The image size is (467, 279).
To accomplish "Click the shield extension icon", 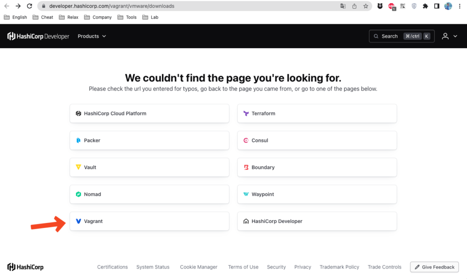I will pyautogui.click(x=414, y=6).
